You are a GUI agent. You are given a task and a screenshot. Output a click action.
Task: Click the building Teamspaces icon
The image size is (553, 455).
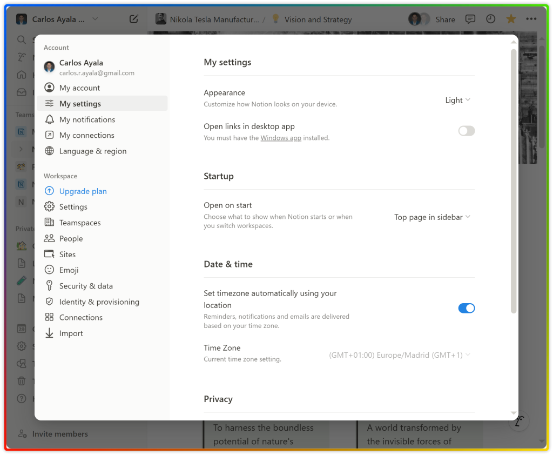[49, 223]
